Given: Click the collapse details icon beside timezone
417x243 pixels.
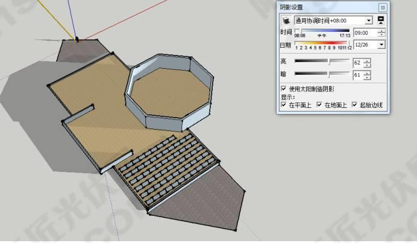Looking at the screenshot, I should [x=381, y=20].
